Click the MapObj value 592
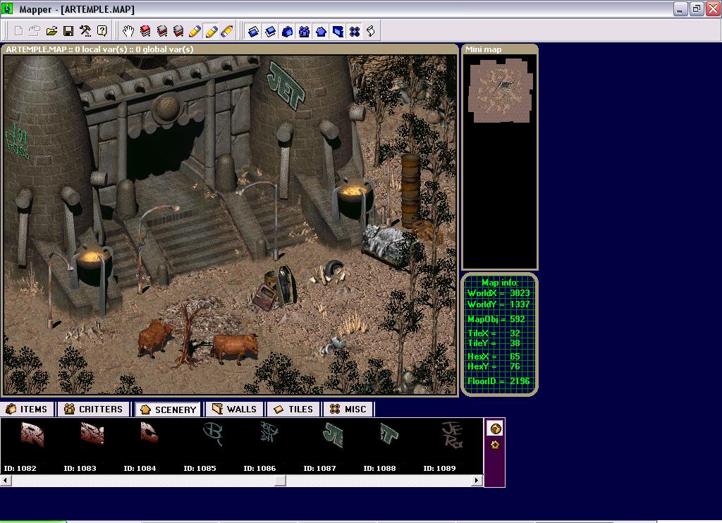722x523 pixels. [518, 319]
